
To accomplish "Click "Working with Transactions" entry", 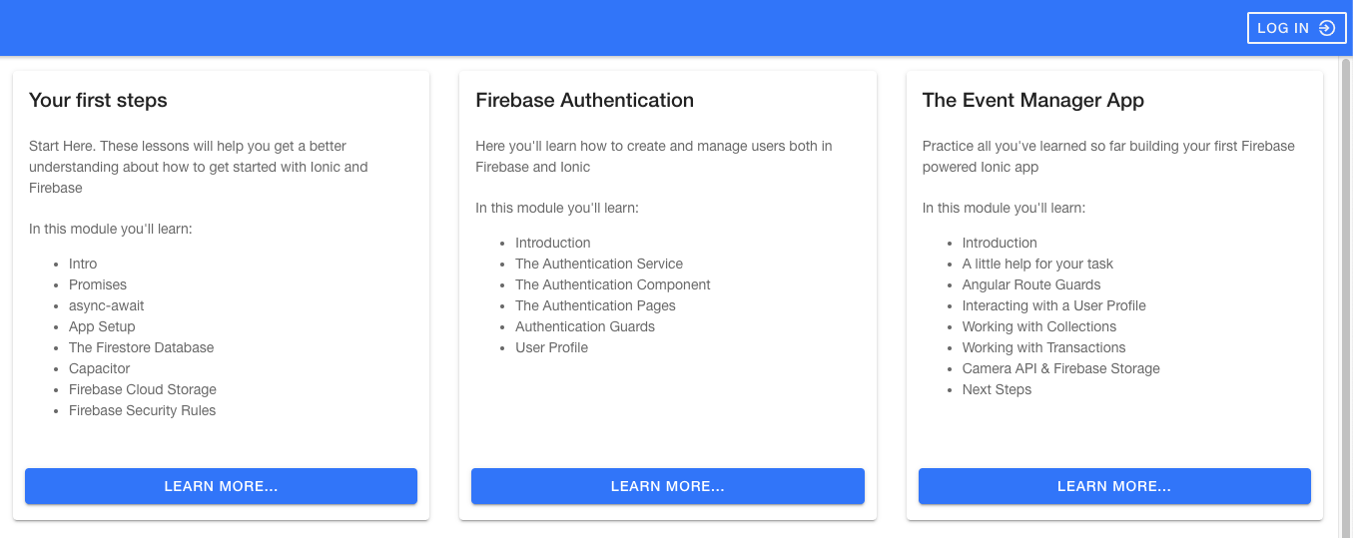I will click(1043, 347).
